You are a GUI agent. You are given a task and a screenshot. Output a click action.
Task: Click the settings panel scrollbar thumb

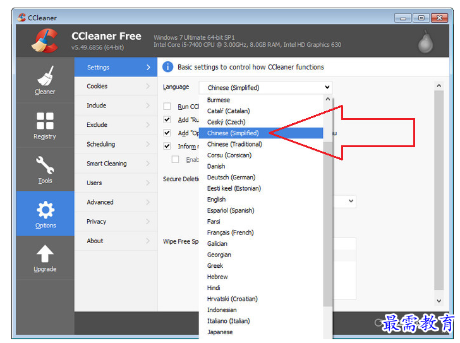(x=439, y=190)
